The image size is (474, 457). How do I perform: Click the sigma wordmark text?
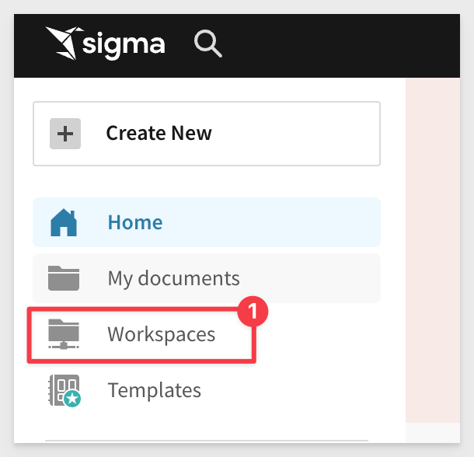point(124,44)
